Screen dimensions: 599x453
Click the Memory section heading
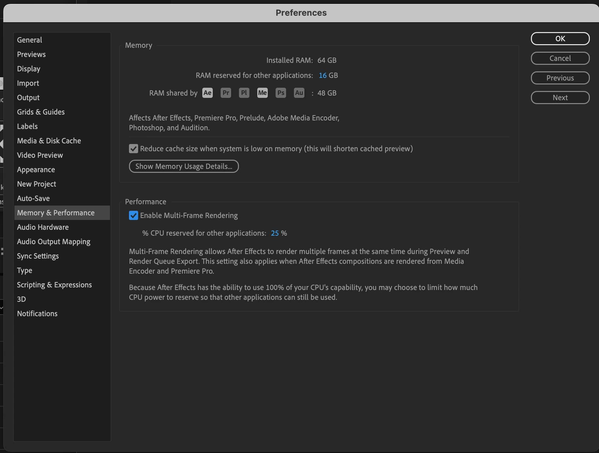coord(139,45)
